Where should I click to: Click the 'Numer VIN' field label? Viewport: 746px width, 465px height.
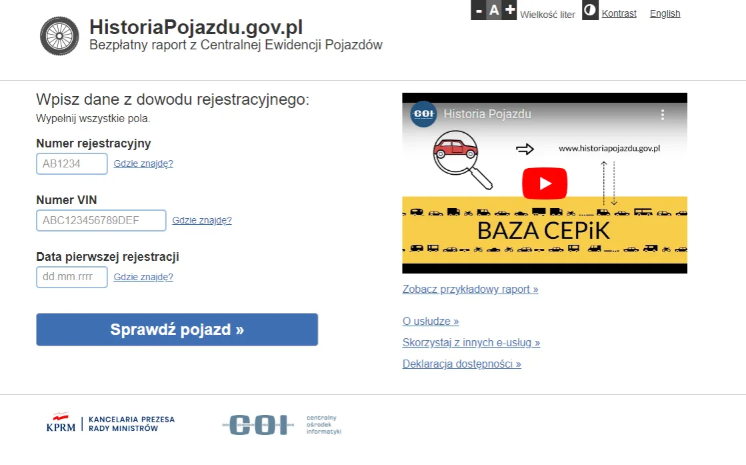tap(67, 200)
